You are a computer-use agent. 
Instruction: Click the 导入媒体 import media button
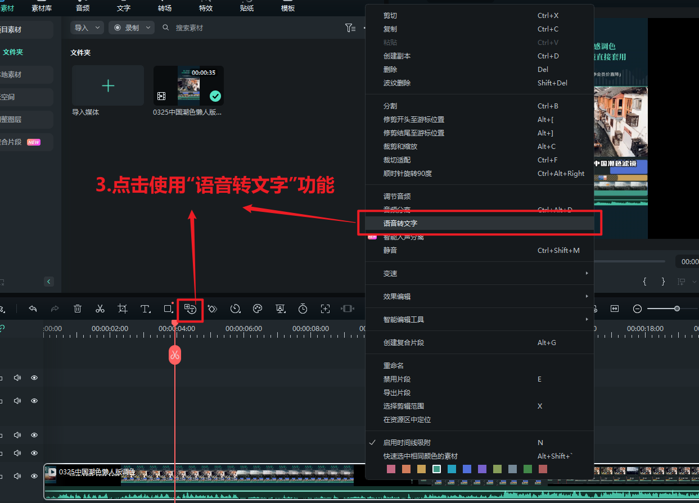coord(107,85)
